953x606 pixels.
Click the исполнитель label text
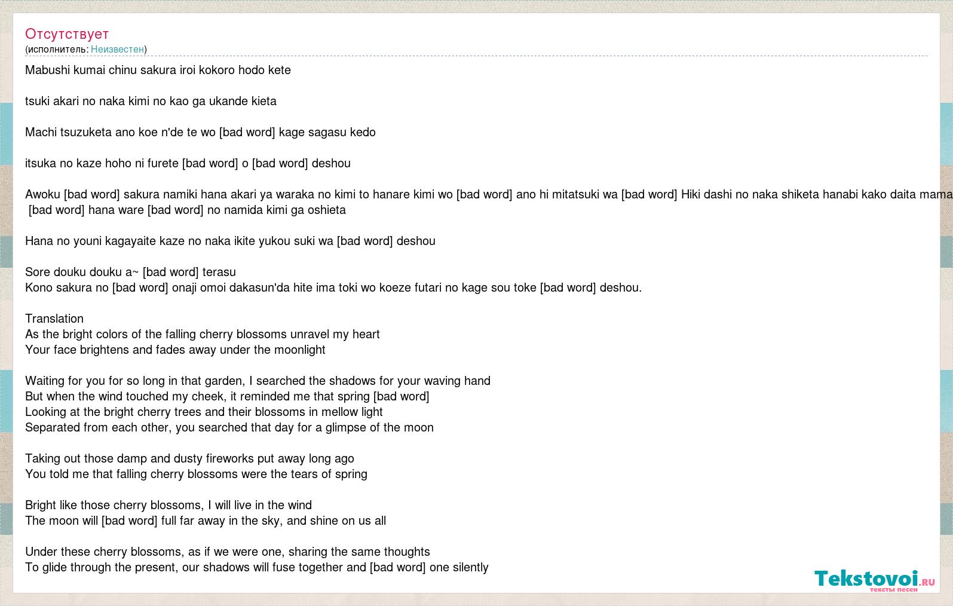point(57,49)
